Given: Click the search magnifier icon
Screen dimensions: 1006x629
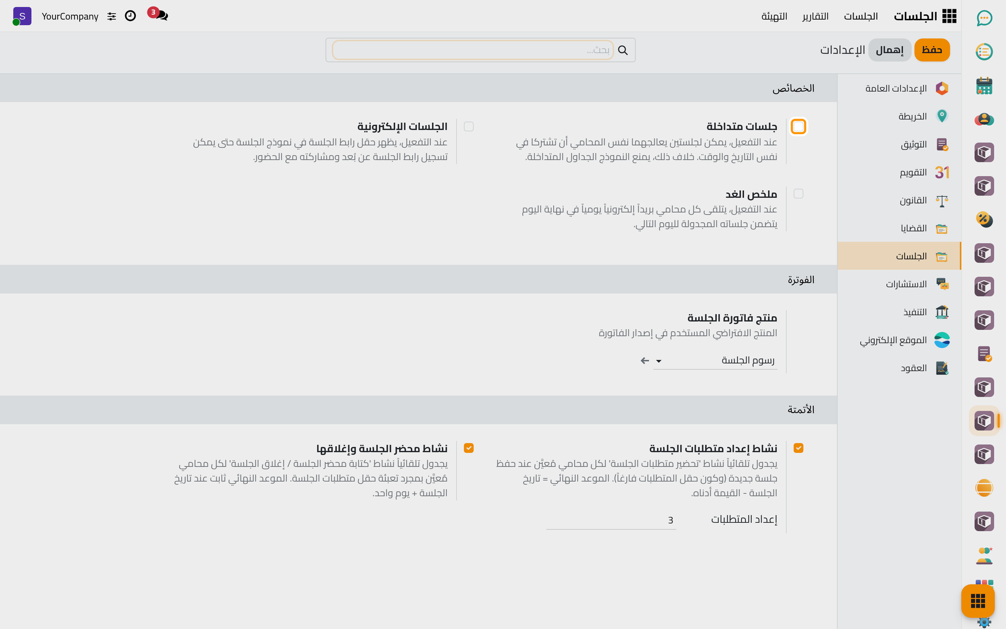Looking at the screenshot, I should 623,50.
